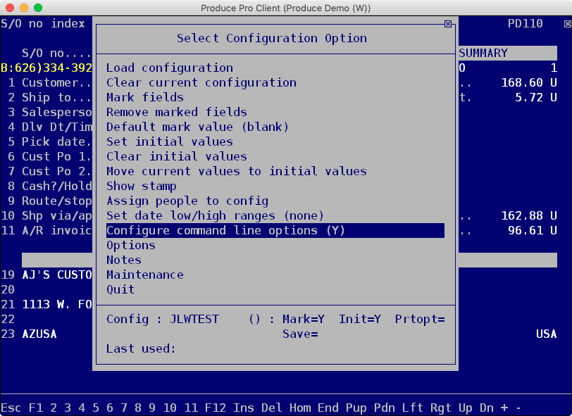This screenshot has height=416, width=572.
Task: Click the Prtopt= status value
Action: 420,320
